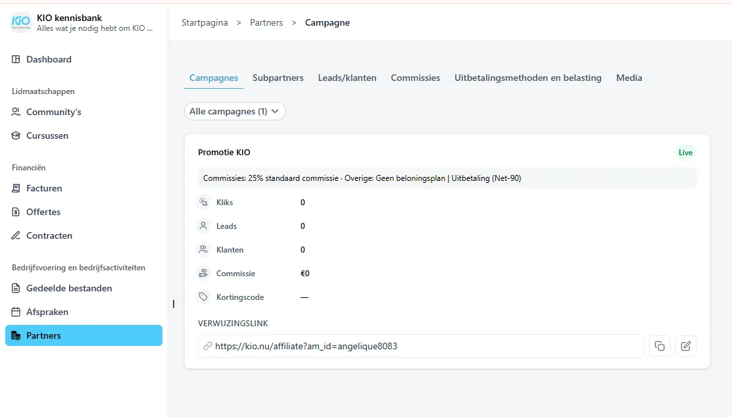This screenshot has height=417, width=732.
Task: Click the Community's people icon
Action: [x=16, y=112]
